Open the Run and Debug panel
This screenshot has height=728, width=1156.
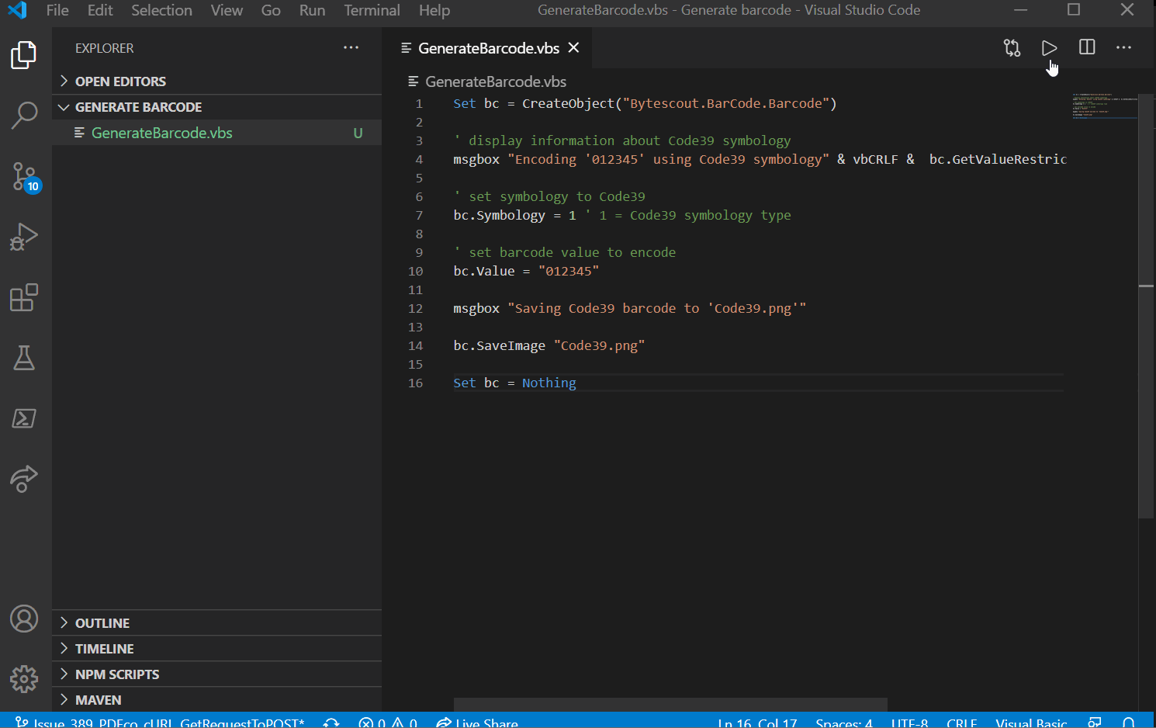point(24,237)
